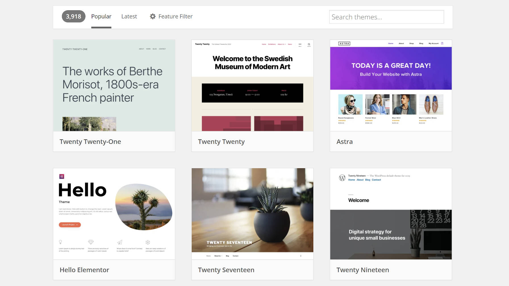Viewport: 509px width, 286px height.
Task: Click the Launch Project button in Hello Elementor preview
Action: click(x=70, y=225)
